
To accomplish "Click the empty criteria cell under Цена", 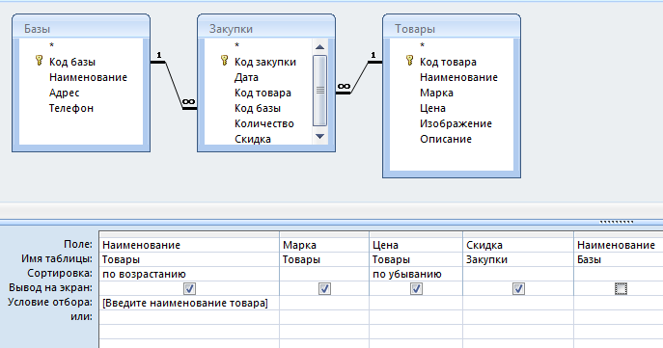I will coord(416,303).
